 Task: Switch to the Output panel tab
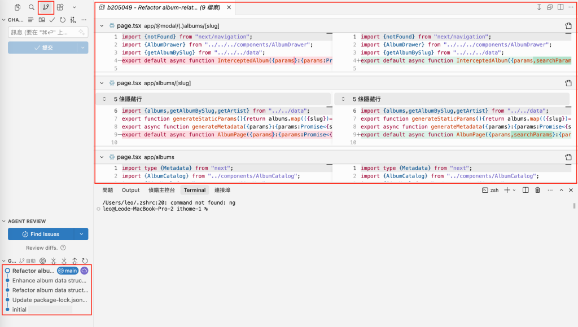pyautogui.click(x=130, y=190)
